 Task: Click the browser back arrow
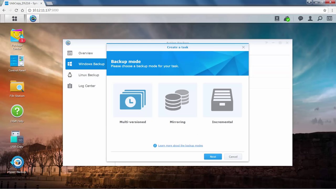coord(4,10)
